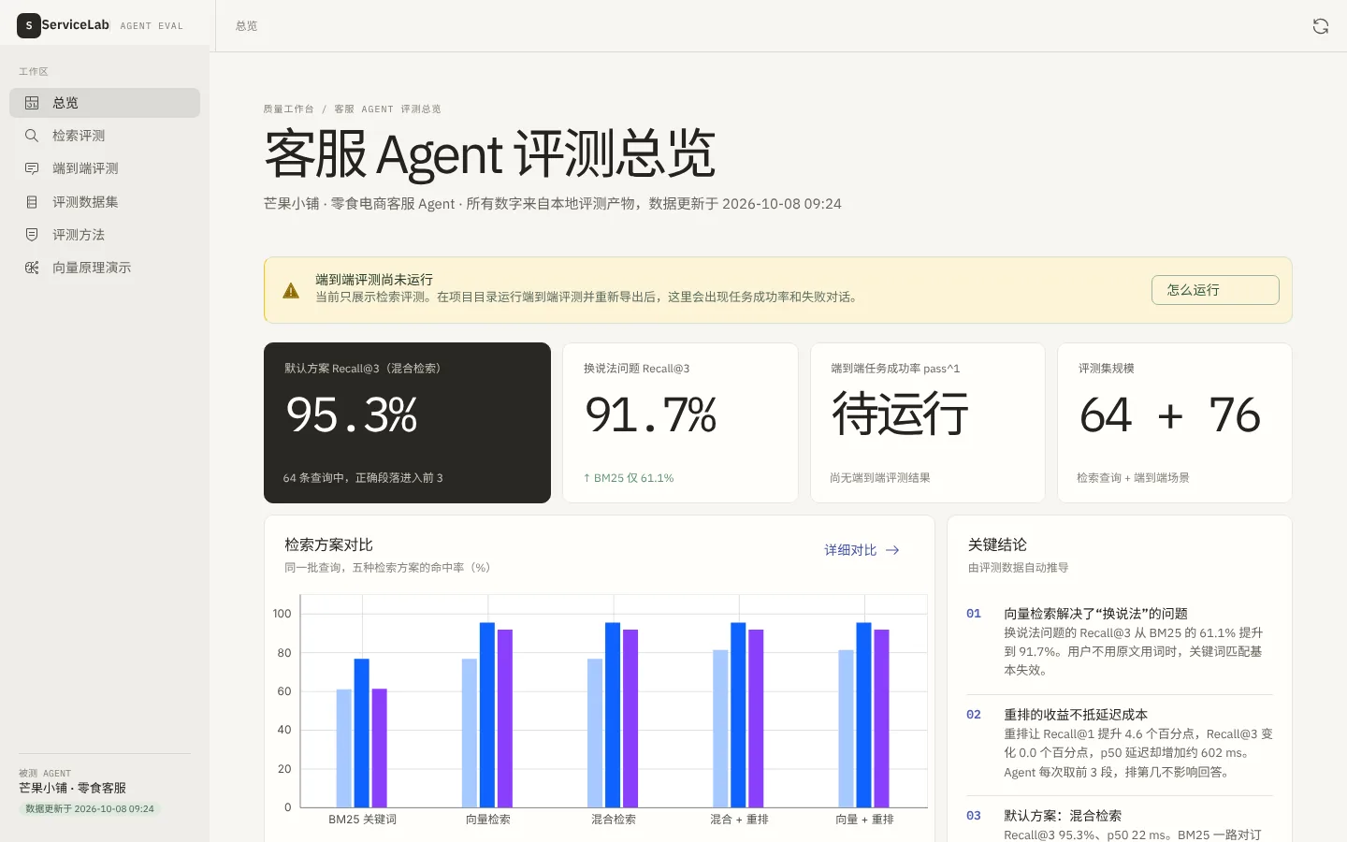The width and height of the screenshot is (1347, 842).
Task: Click "芒果小铺 · 零食客服" in sidebar footer
Action: [72, 789]
